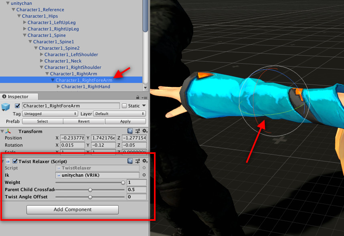
Task: Edit the Twist Angle Offset value field
Action: [x=137, y=197]
